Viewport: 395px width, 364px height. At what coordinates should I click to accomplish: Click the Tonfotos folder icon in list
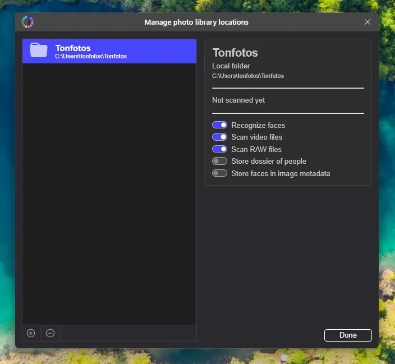(x=39, y=50)
